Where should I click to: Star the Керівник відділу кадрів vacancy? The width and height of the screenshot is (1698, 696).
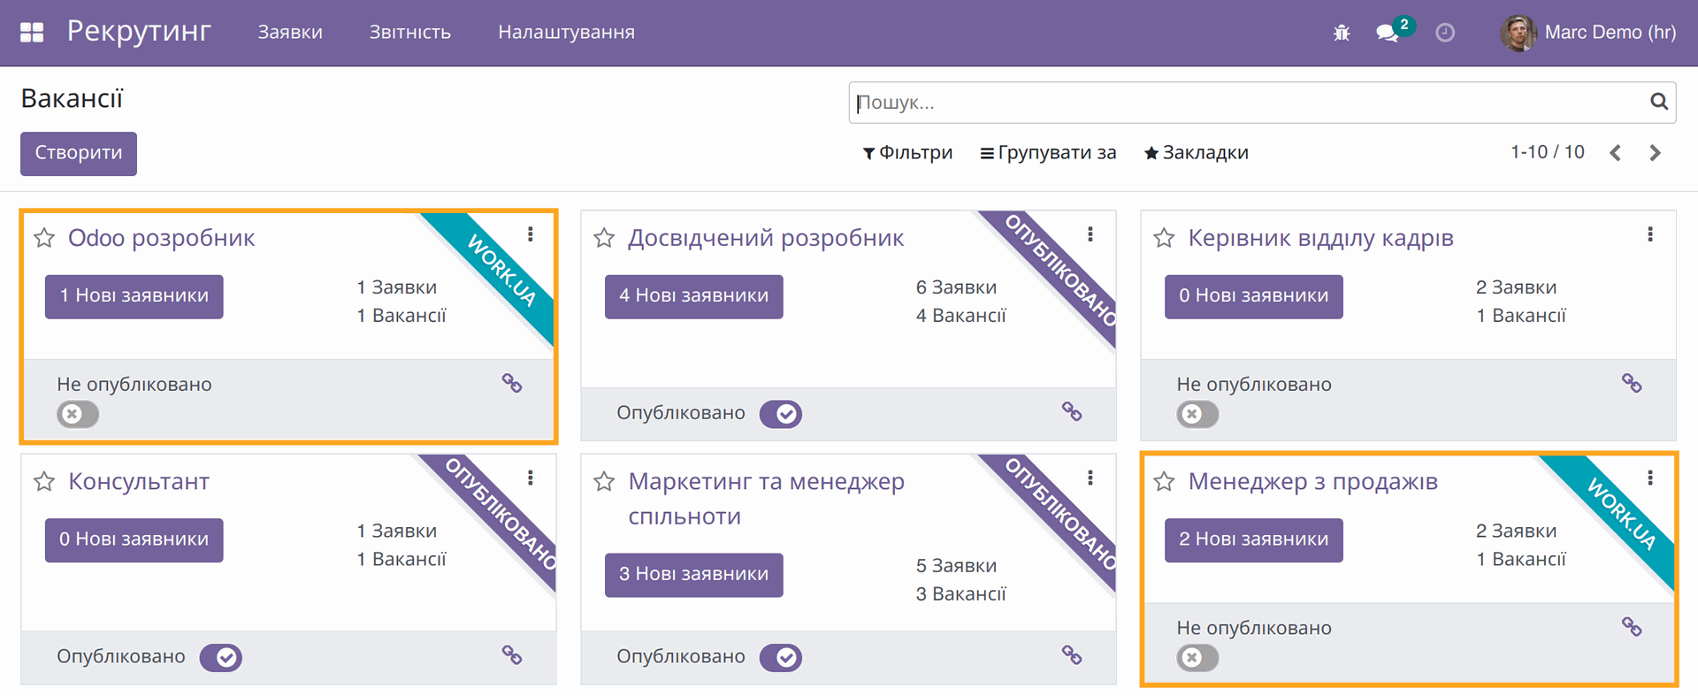1164,238
